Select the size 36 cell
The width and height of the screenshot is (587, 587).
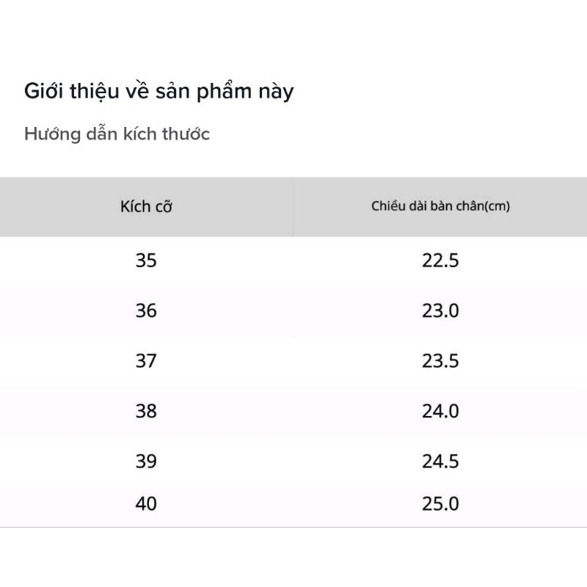[146, 311]
